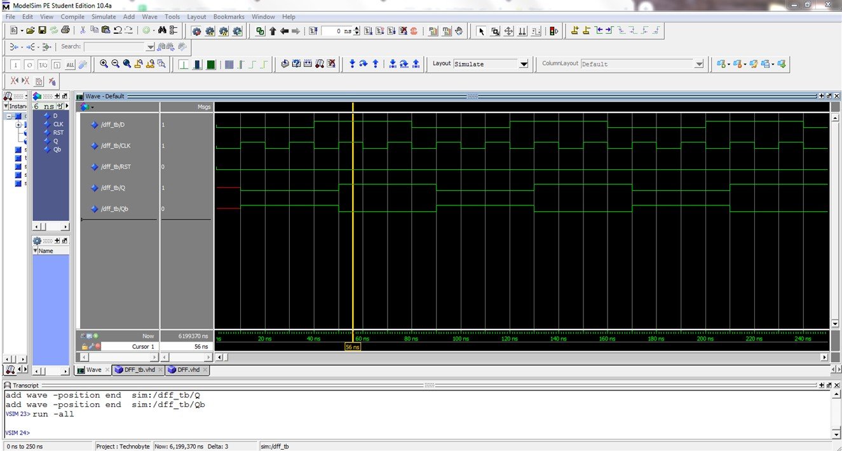Cut with the scissors icon
Screen dimensions: 842x451
pyautogui.click(x=83, y=31)
